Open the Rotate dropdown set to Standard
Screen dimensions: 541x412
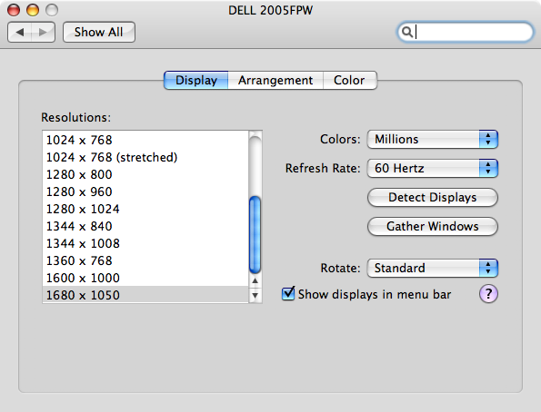(433, 268)
